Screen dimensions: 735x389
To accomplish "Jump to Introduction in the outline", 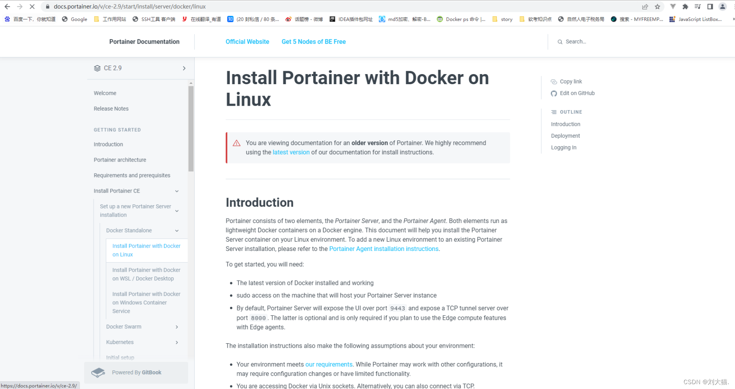I will click(566, 124).
